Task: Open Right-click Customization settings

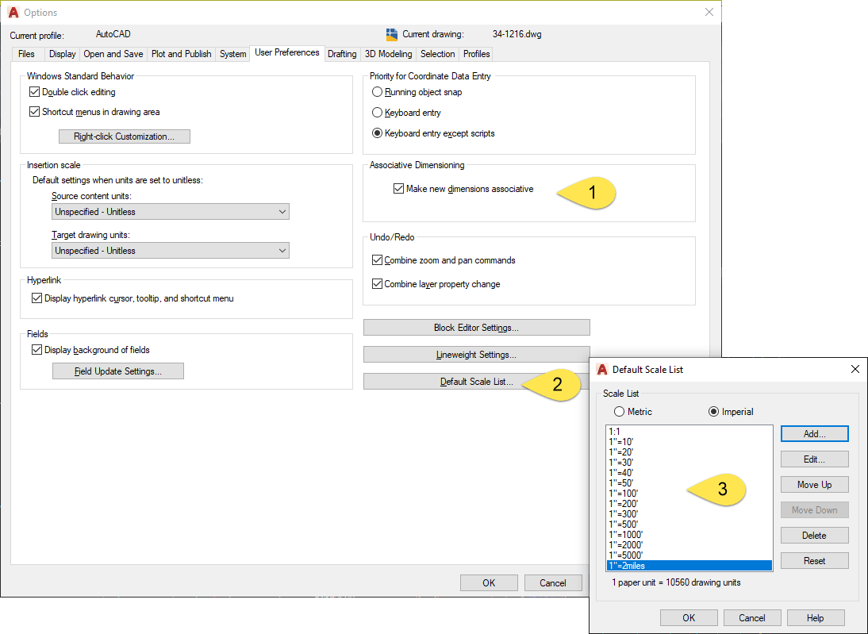Action: point(124,136)
